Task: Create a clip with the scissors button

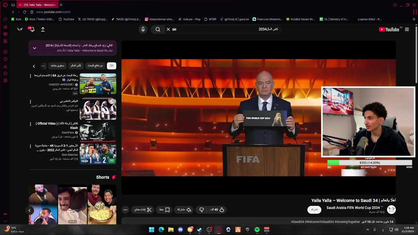Action: tap(143, 210)
